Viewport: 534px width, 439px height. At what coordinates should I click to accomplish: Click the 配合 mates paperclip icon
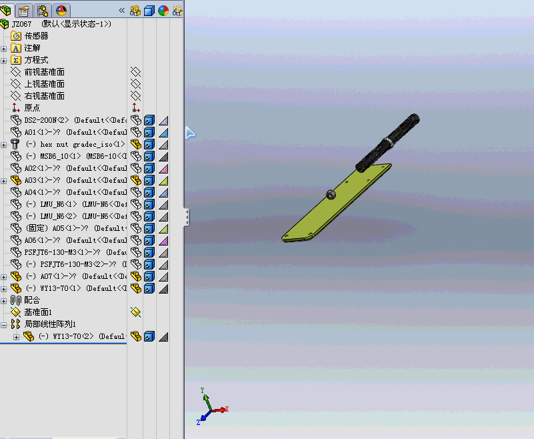point(15,300)
